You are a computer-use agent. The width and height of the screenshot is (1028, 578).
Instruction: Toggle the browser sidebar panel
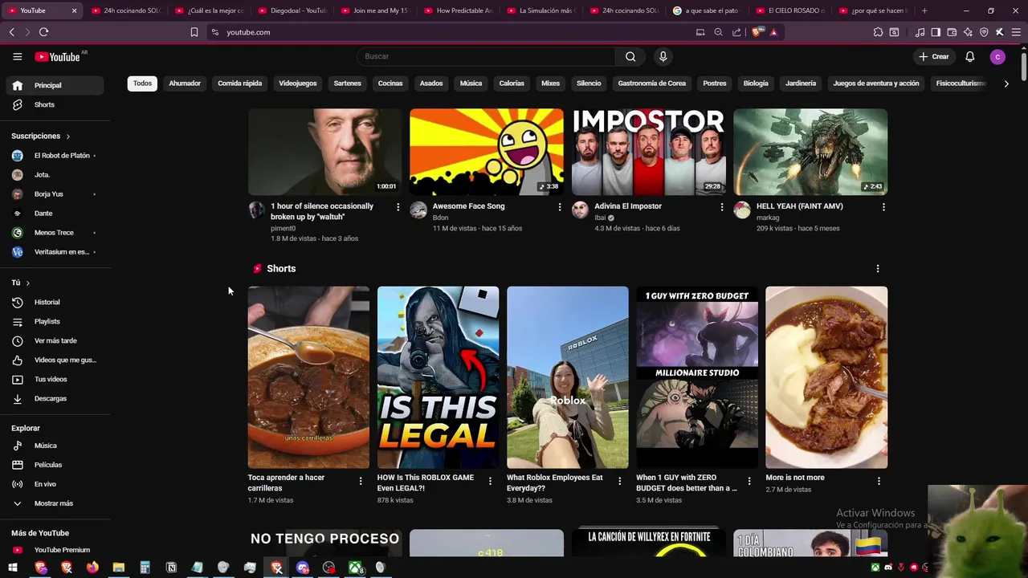(936, 32)
